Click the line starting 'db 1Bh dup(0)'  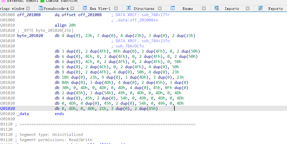[x=119, y=78]
